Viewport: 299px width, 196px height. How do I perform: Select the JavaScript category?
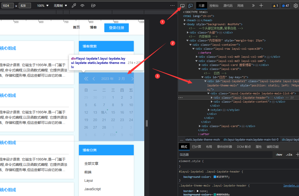[93, 189]
